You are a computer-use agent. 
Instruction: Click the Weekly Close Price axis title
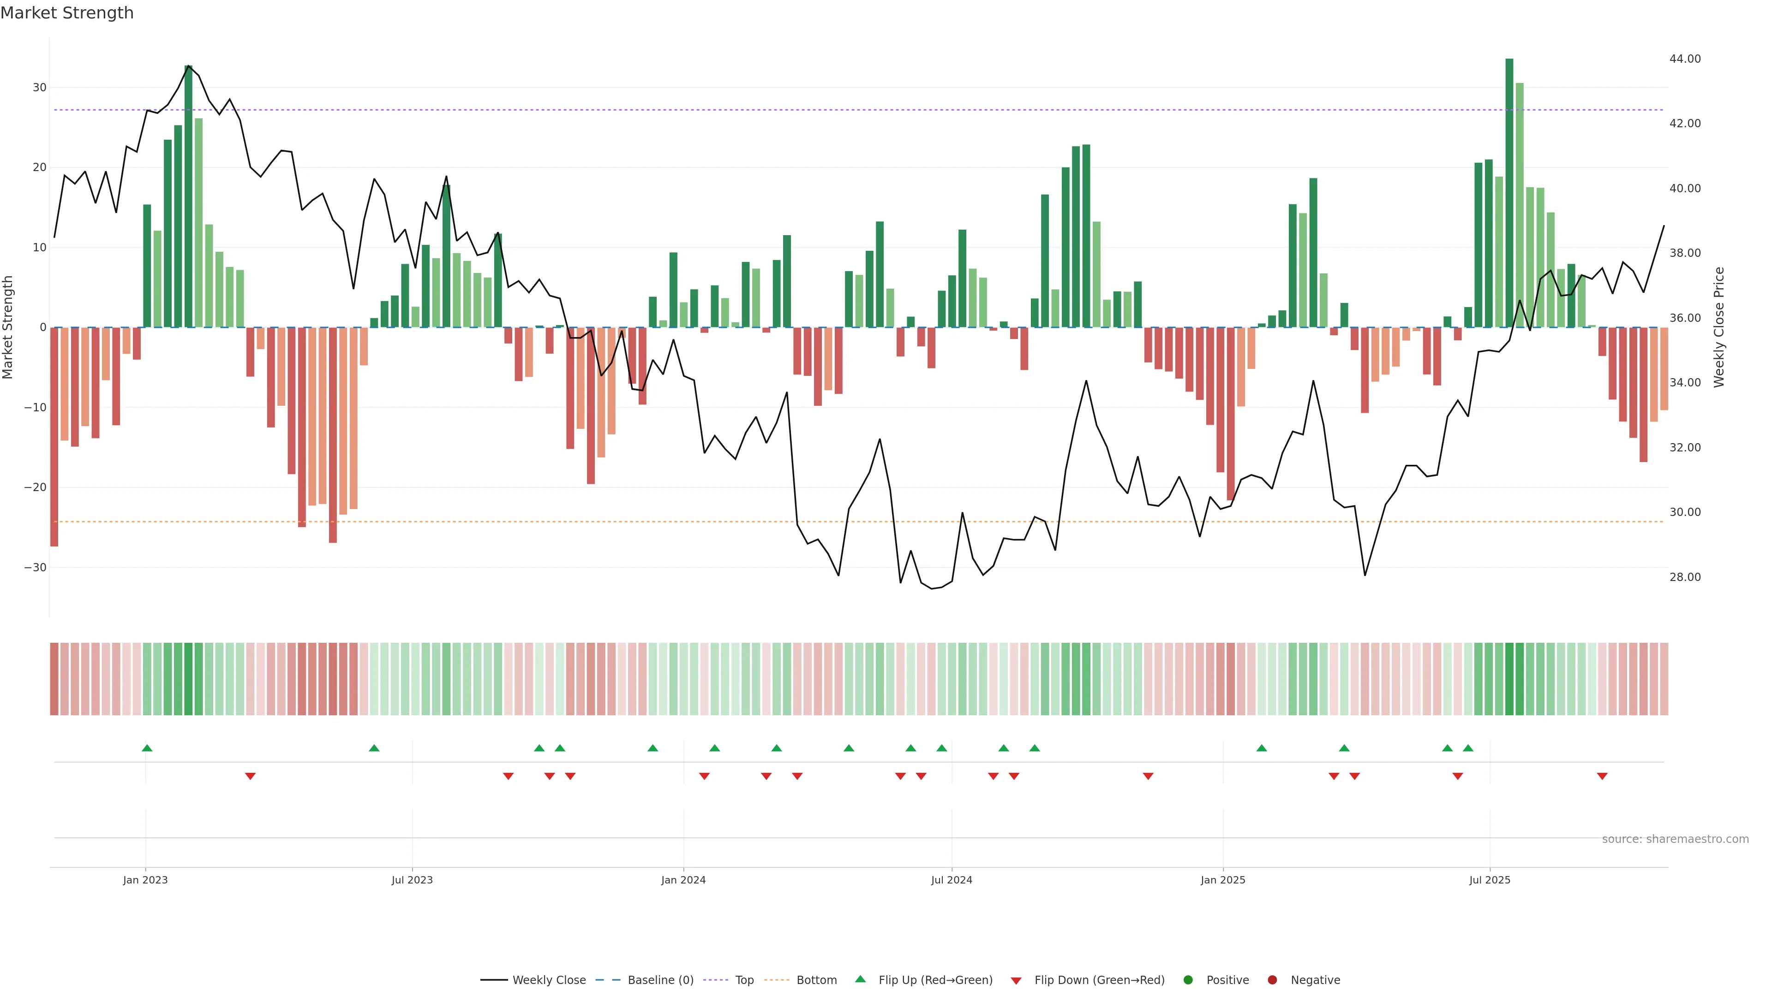1719,327
